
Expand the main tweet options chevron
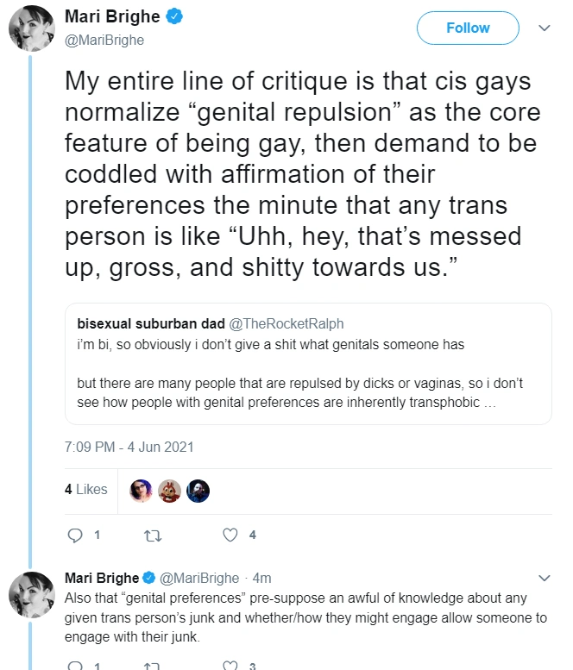[545, 28]
